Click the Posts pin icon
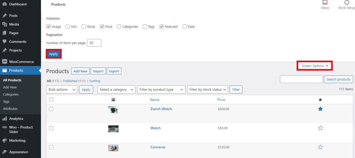355x158 pixels. coord(5,16)
